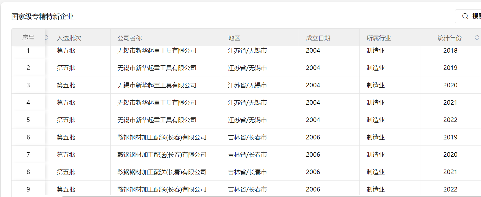The height and width of the screenshot is (197, 481).
Task: Click statistic year 2021 in row 4
Action: tap(450, 102)
